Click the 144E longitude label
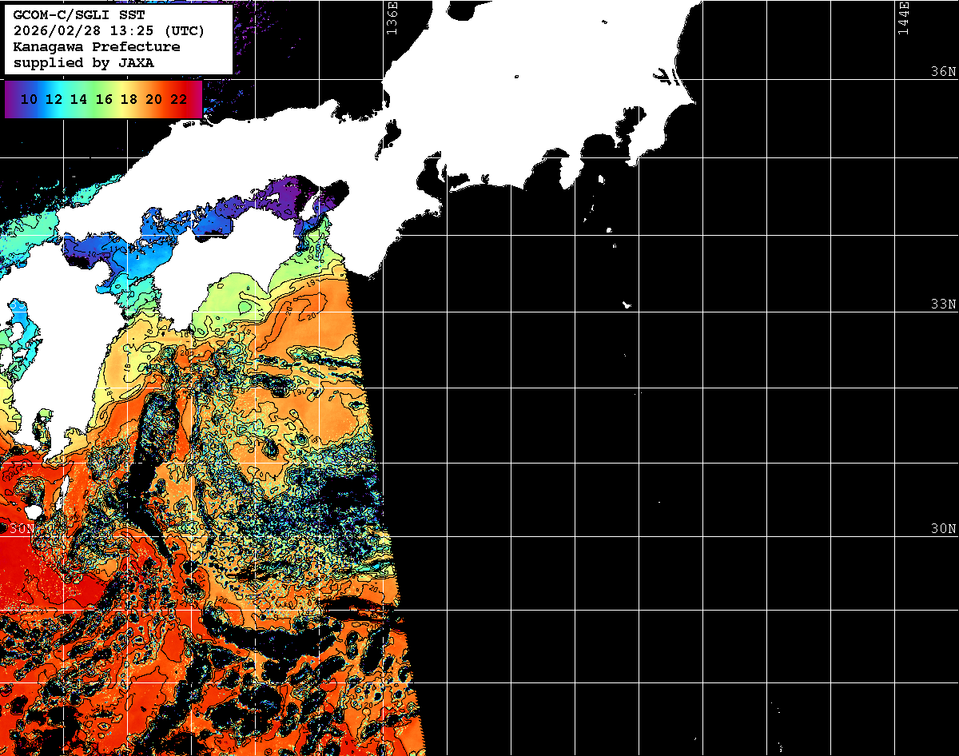The image size is (959, 756). pyautogui.click(x=903, y=18)
